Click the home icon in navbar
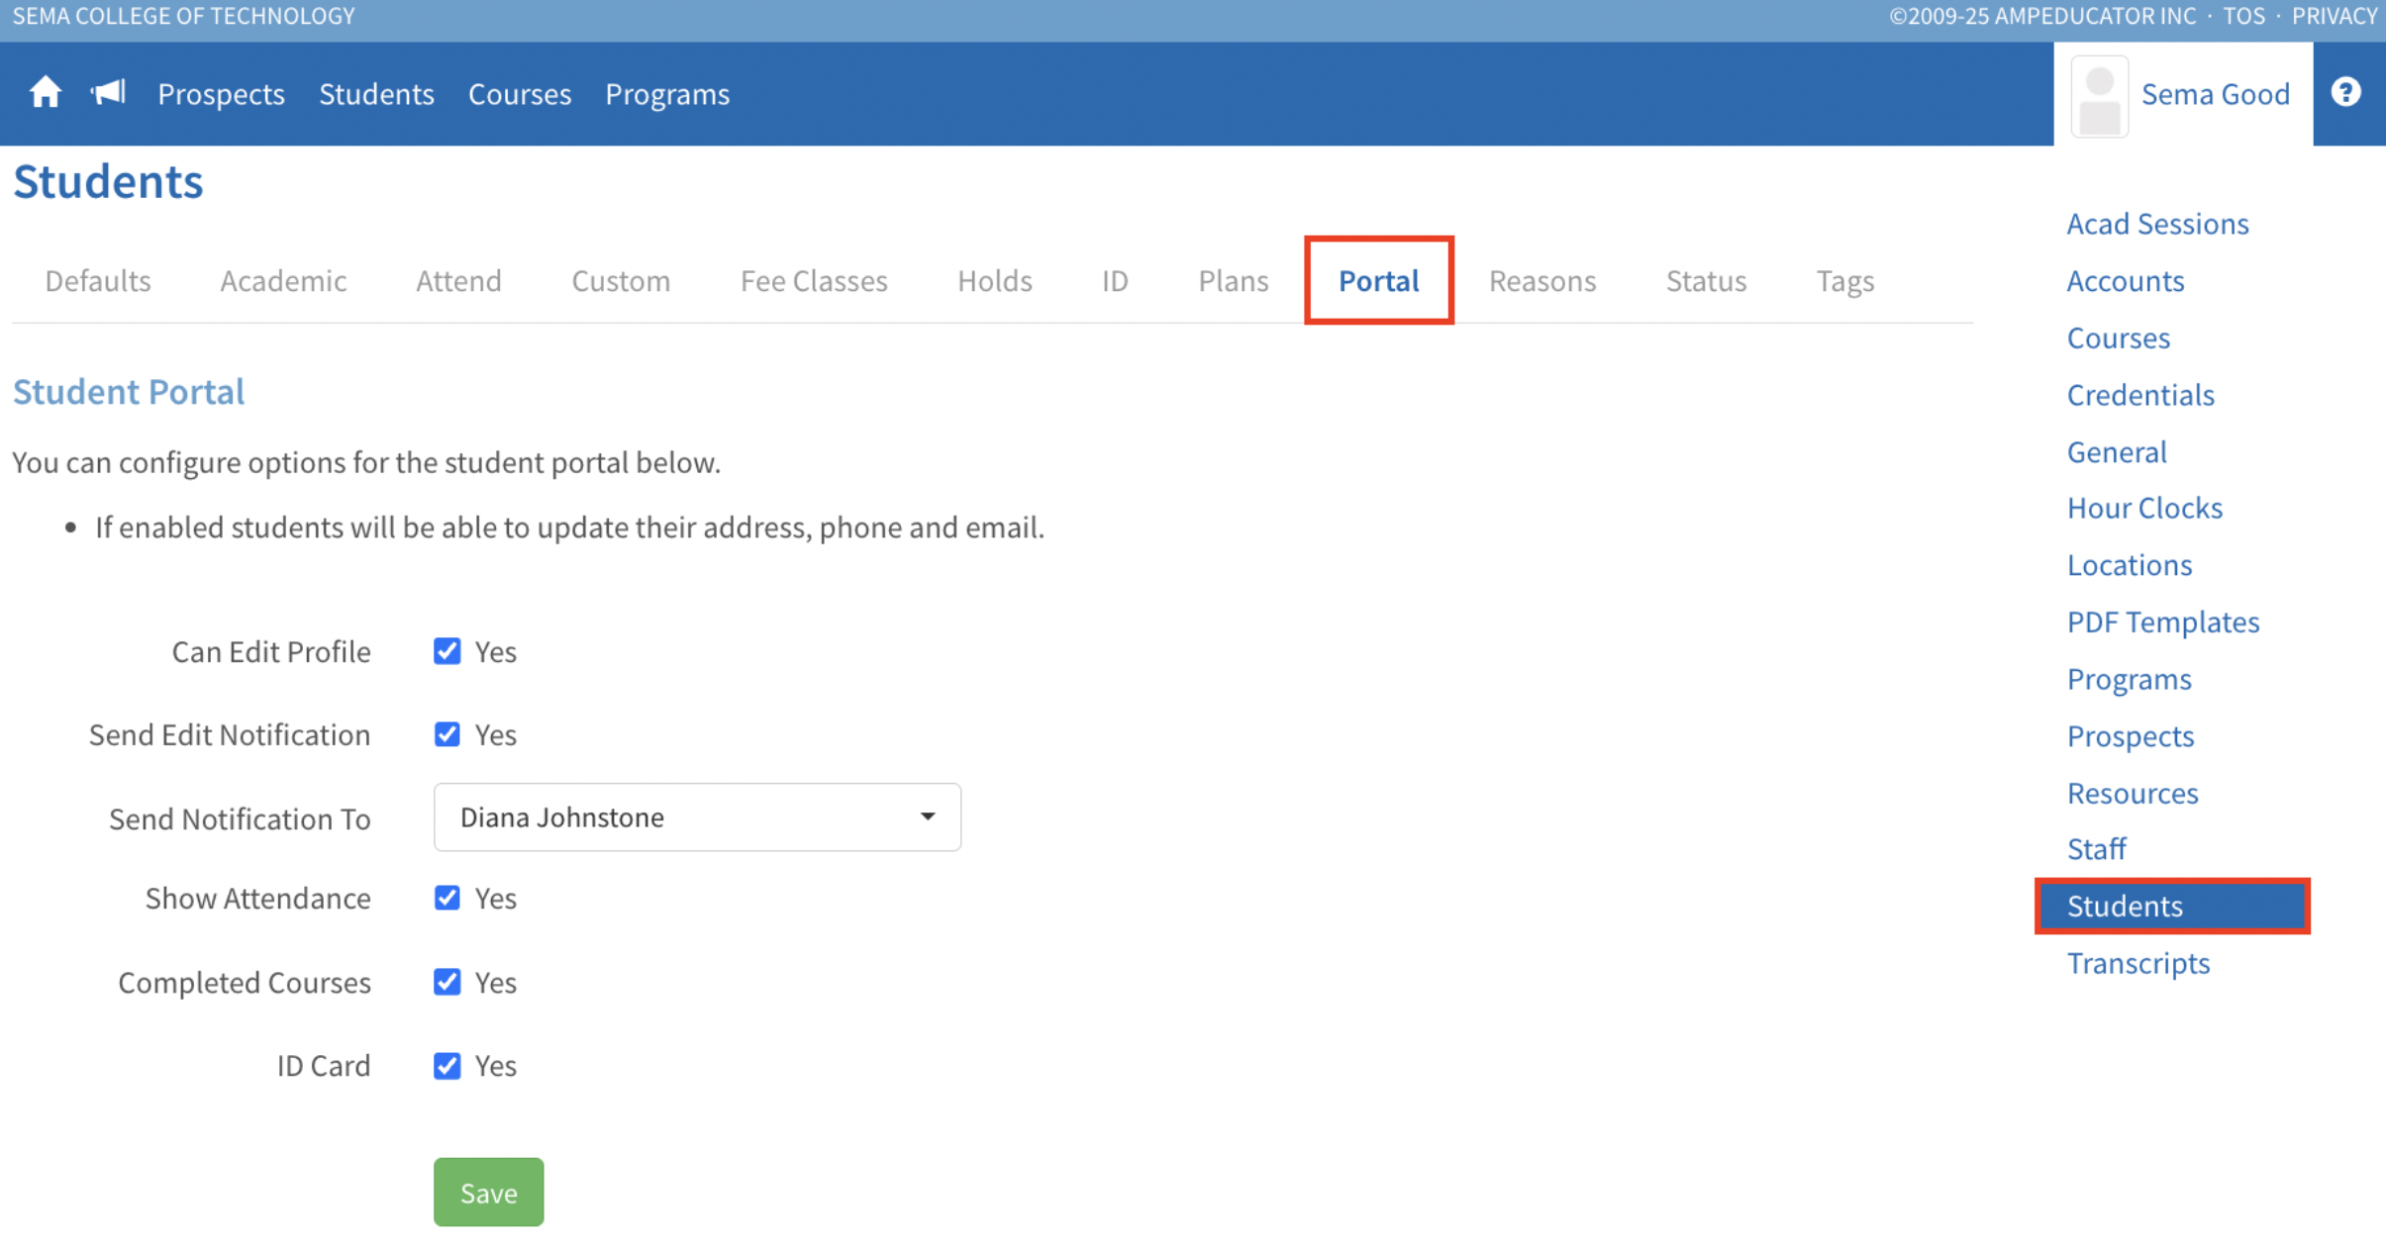 pyautogui.click(x=45, y=93)
